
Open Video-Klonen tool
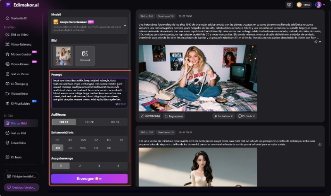(x=17, y=64)
